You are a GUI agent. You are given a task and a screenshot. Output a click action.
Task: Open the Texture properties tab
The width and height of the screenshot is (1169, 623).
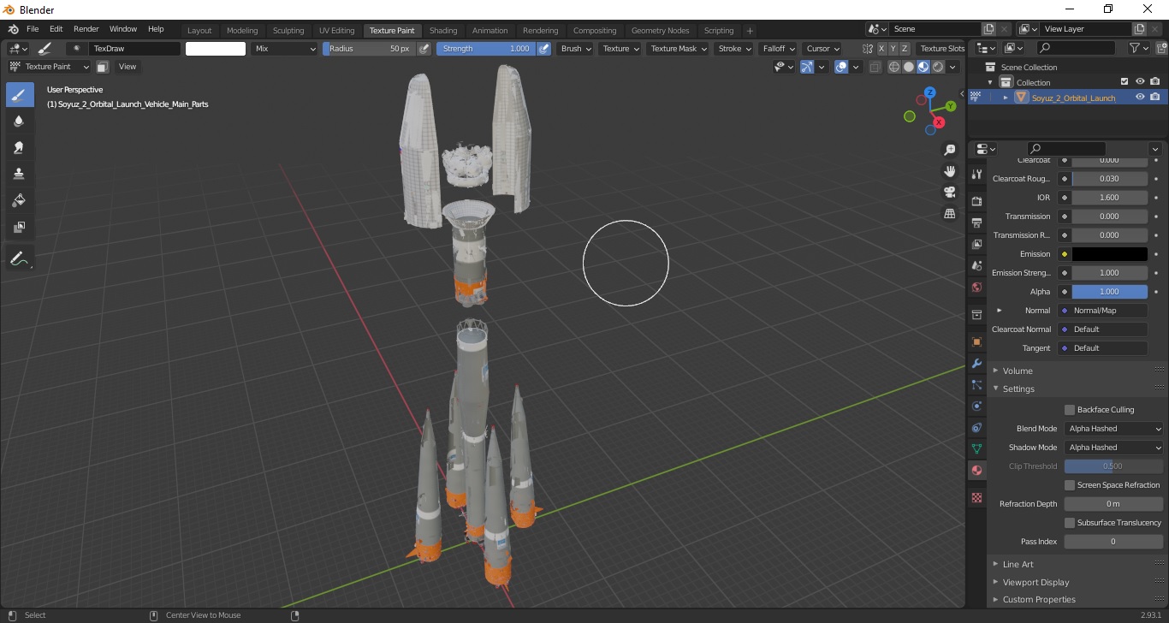[x=976, y=497]
